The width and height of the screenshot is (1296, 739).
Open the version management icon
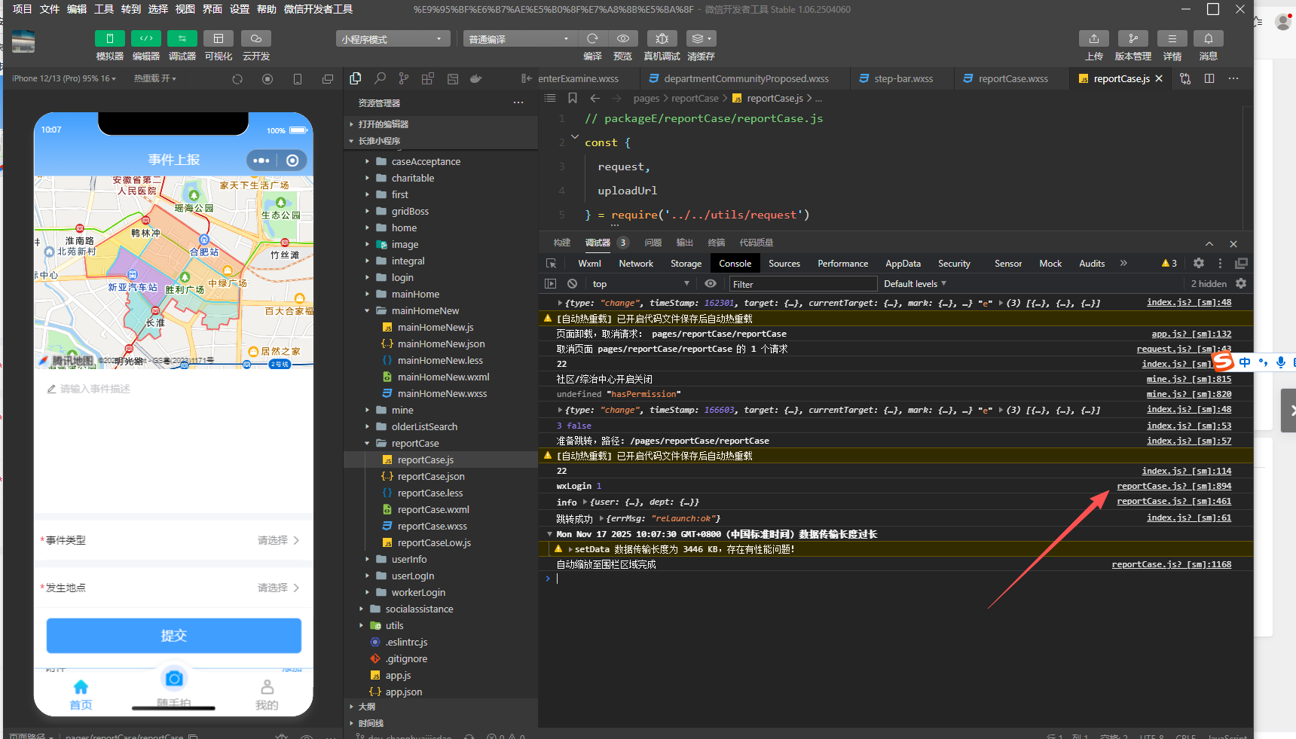(1132, 38)
